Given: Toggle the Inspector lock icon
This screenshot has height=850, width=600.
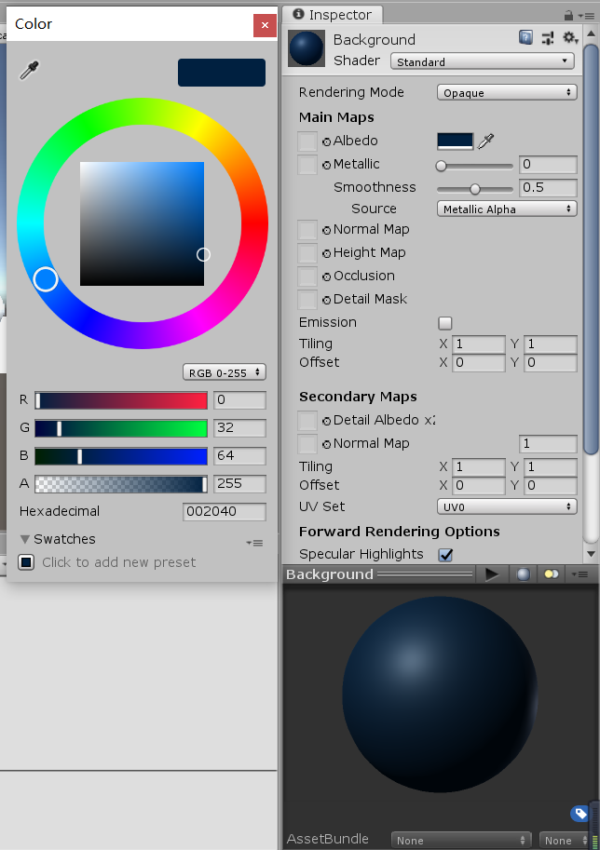Looking at the screenshot, I should pyautogui.click(x=568, y=15).
